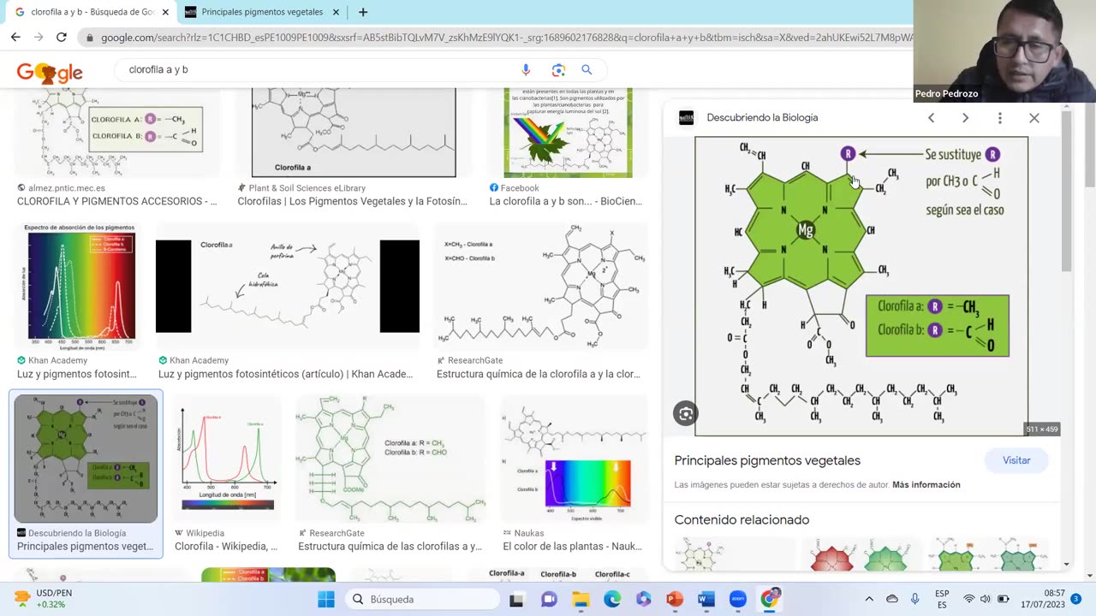Select ResearchGate green structure thumbnail
The height and width of the screenshot is (616, 1096).
click(390, 459)
